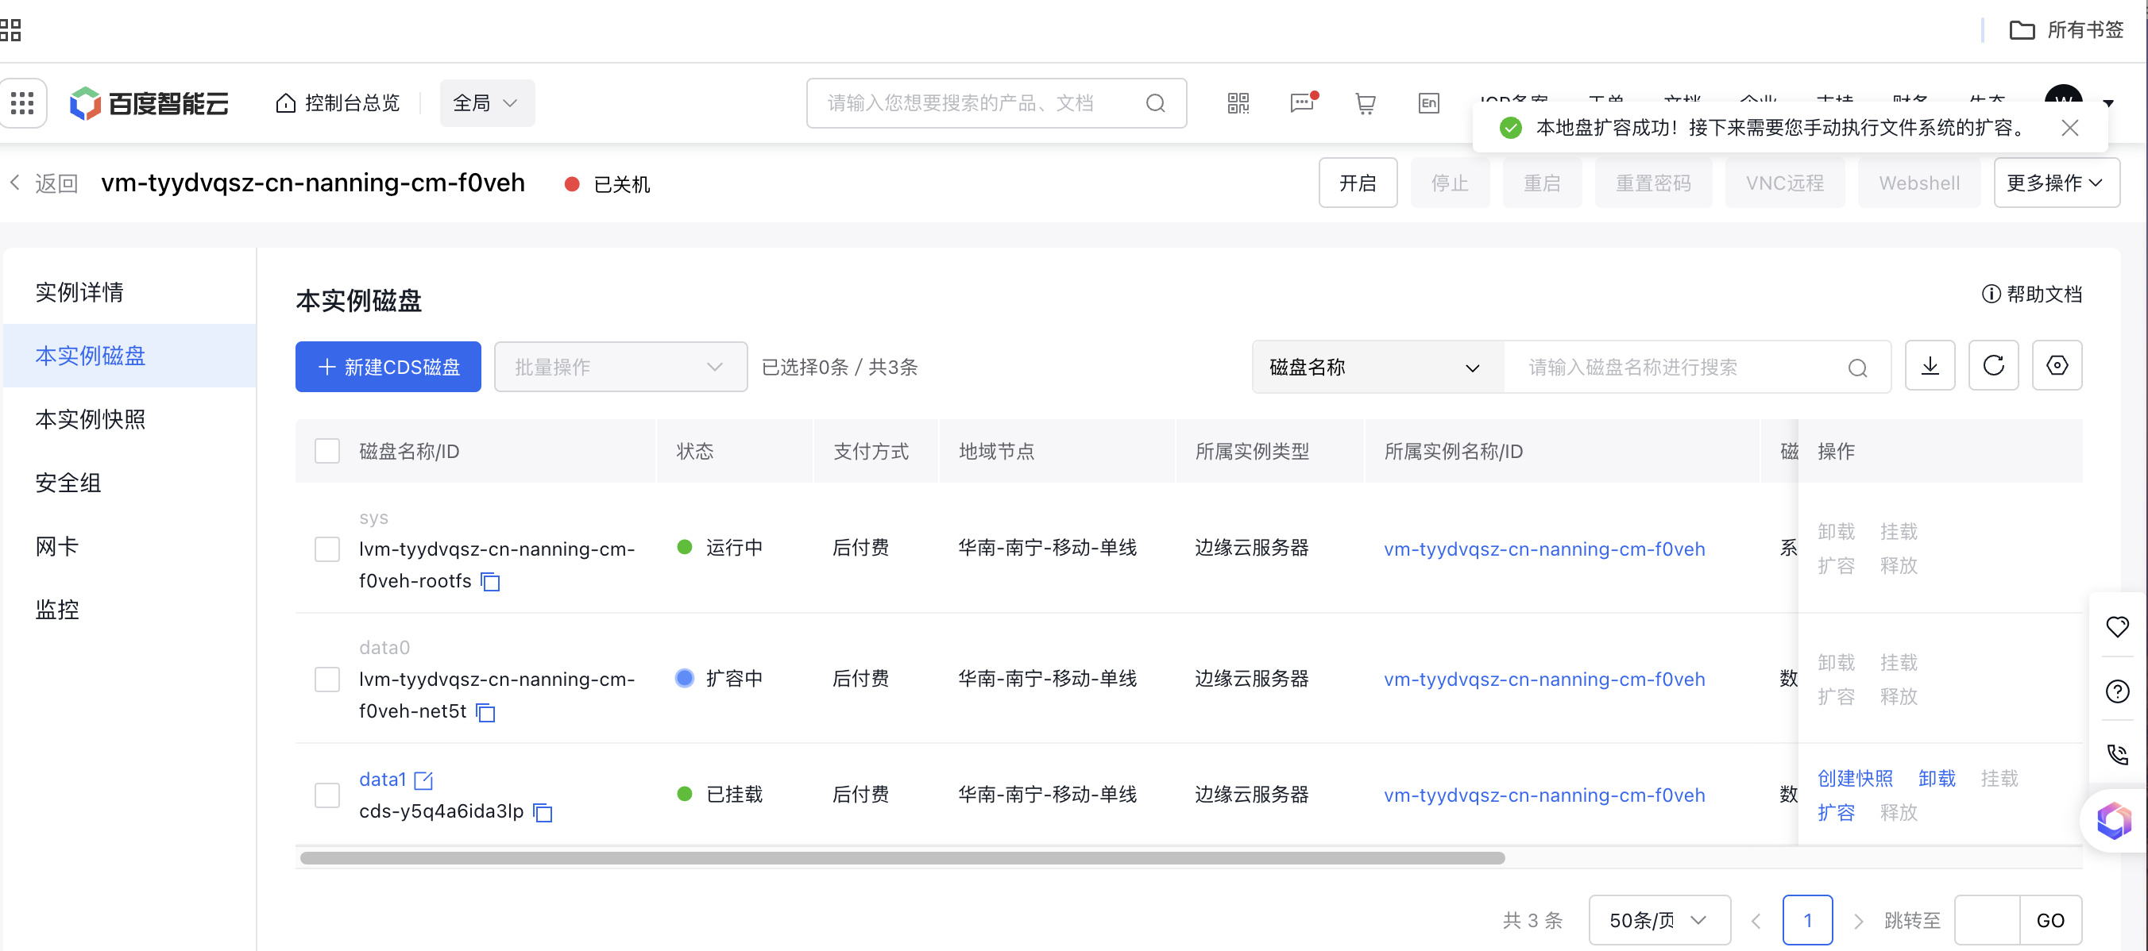The width and height of the screenshot is (2148, 951).
Task: Select the data1 disk checkbox
Action: pos(326,795)
